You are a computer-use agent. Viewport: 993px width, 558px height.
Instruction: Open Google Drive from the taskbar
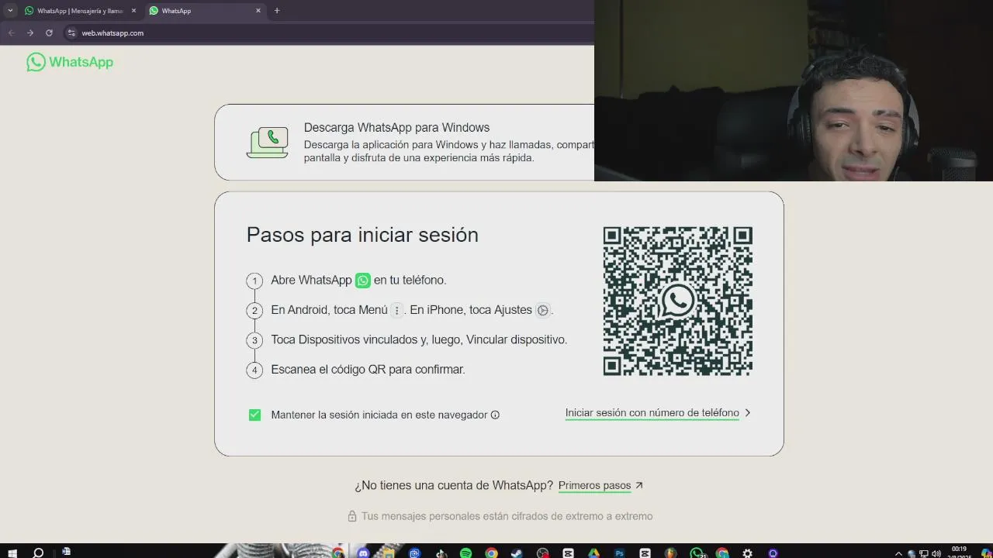[593, 553]
